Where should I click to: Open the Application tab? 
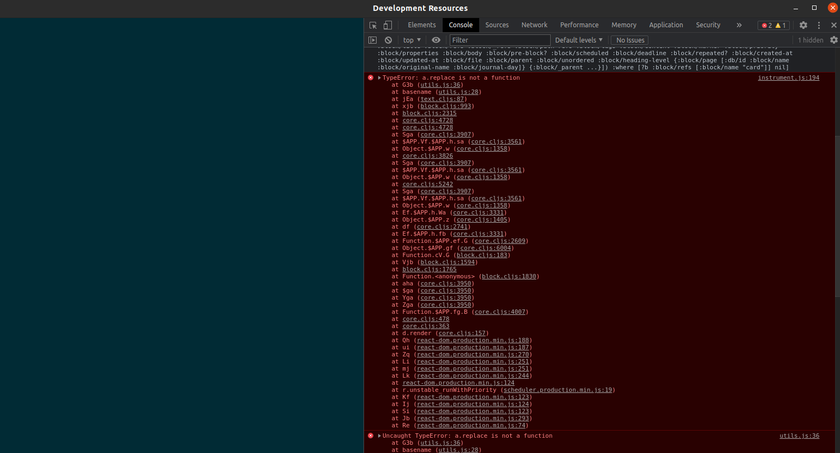coord(666,25)
